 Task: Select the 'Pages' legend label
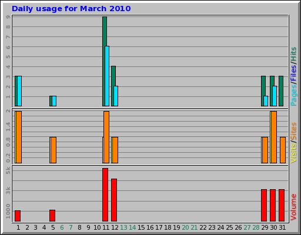(x=293, y=95)
